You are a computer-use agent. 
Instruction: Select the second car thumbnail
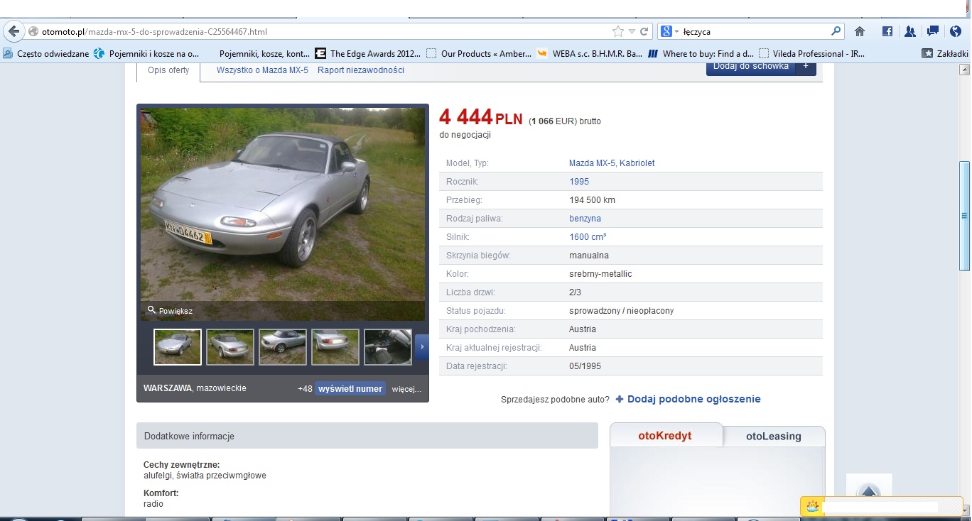[x=230, y=347]
